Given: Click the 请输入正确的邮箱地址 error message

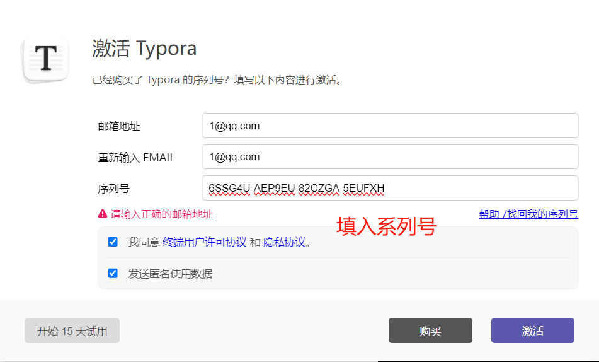Looking at the screenshot, I should pos(162,214).
